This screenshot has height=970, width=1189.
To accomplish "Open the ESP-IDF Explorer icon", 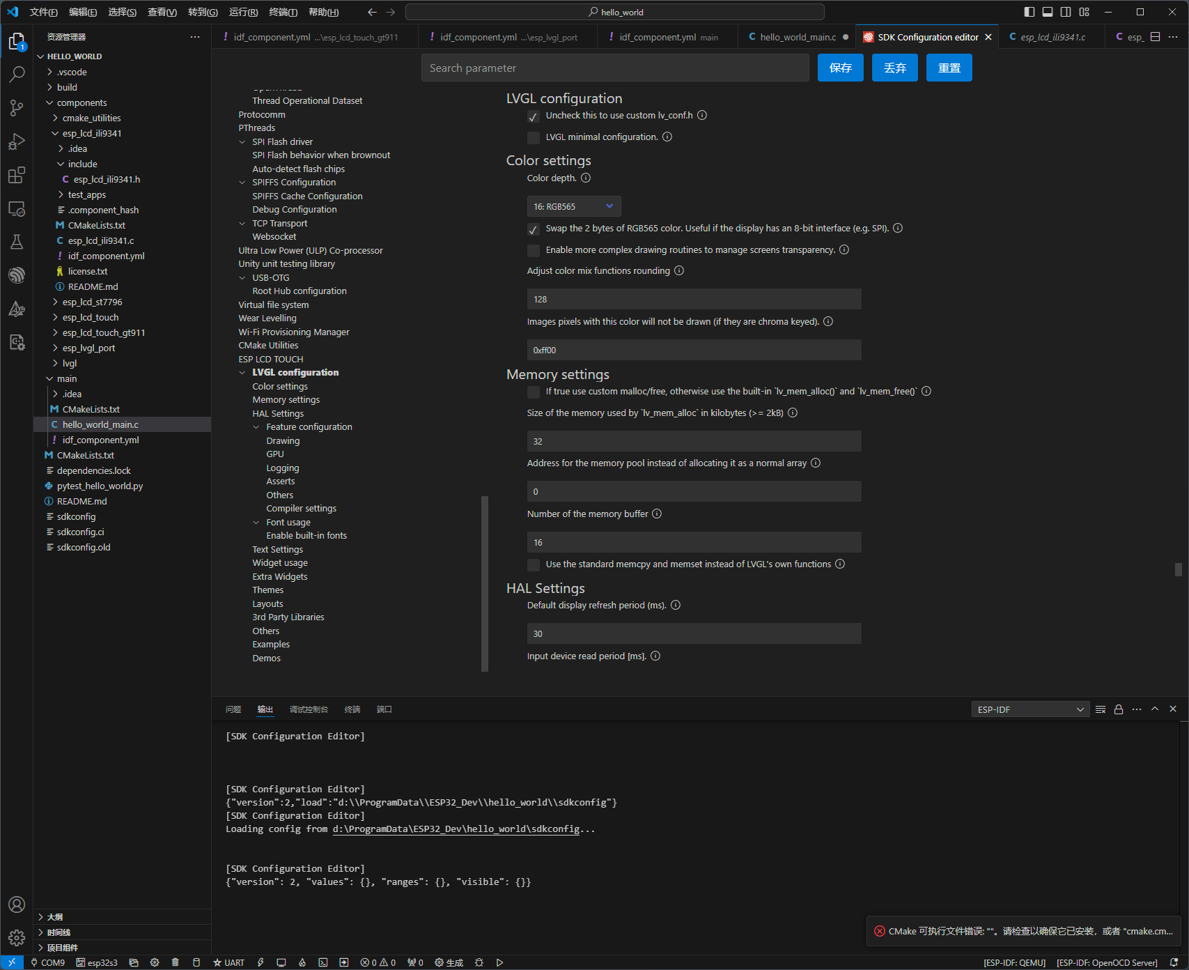I will [17, 275].
